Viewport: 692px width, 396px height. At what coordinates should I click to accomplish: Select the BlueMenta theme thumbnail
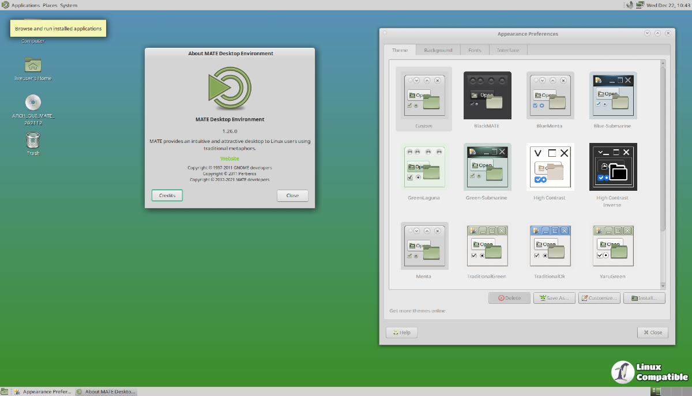tap(550, 95)
